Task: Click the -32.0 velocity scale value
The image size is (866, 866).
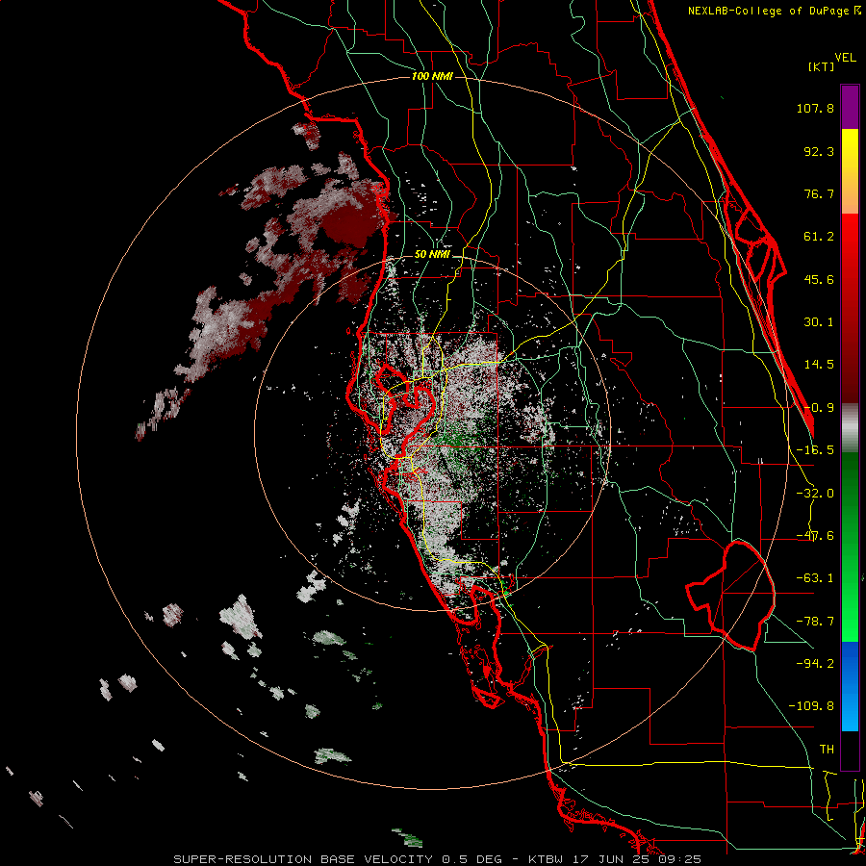Action: pos(815,494)
